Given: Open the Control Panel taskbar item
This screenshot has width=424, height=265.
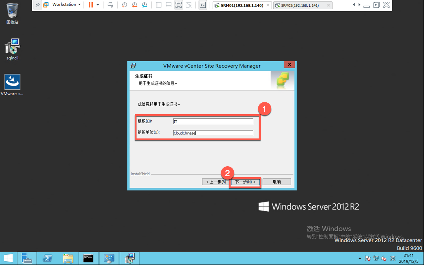Looking at the screenshot, I should 109,258.
